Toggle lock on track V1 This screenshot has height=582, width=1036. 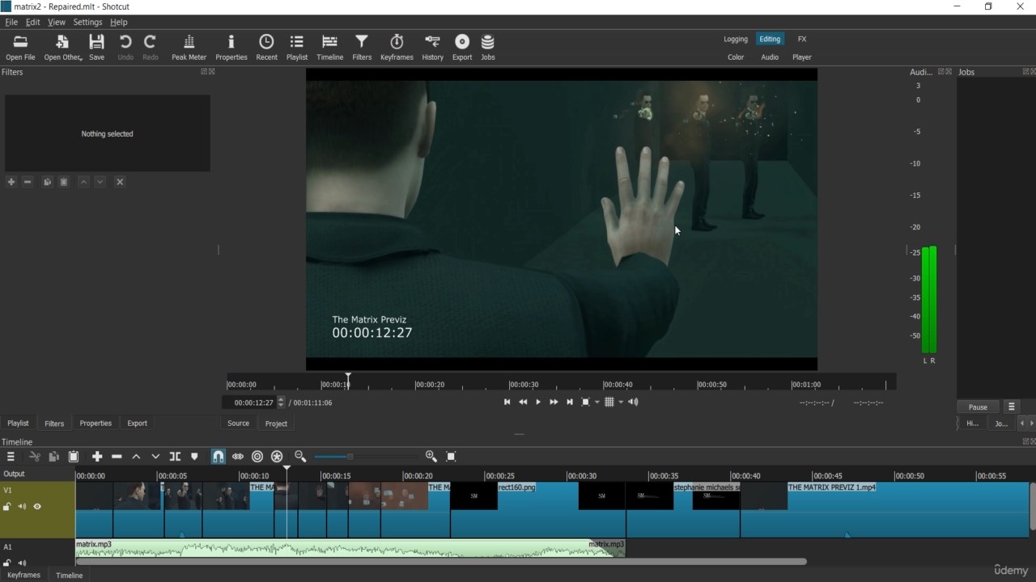(x=7, y=507)
